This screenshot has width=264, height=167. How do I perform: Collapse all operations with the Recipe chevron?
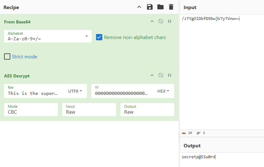coord(139,7)
